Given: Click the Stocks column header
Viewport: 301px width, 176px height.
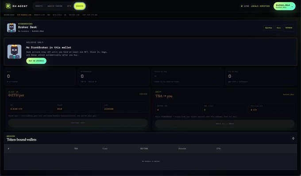Looking at the screenshot, I should 182,149.
